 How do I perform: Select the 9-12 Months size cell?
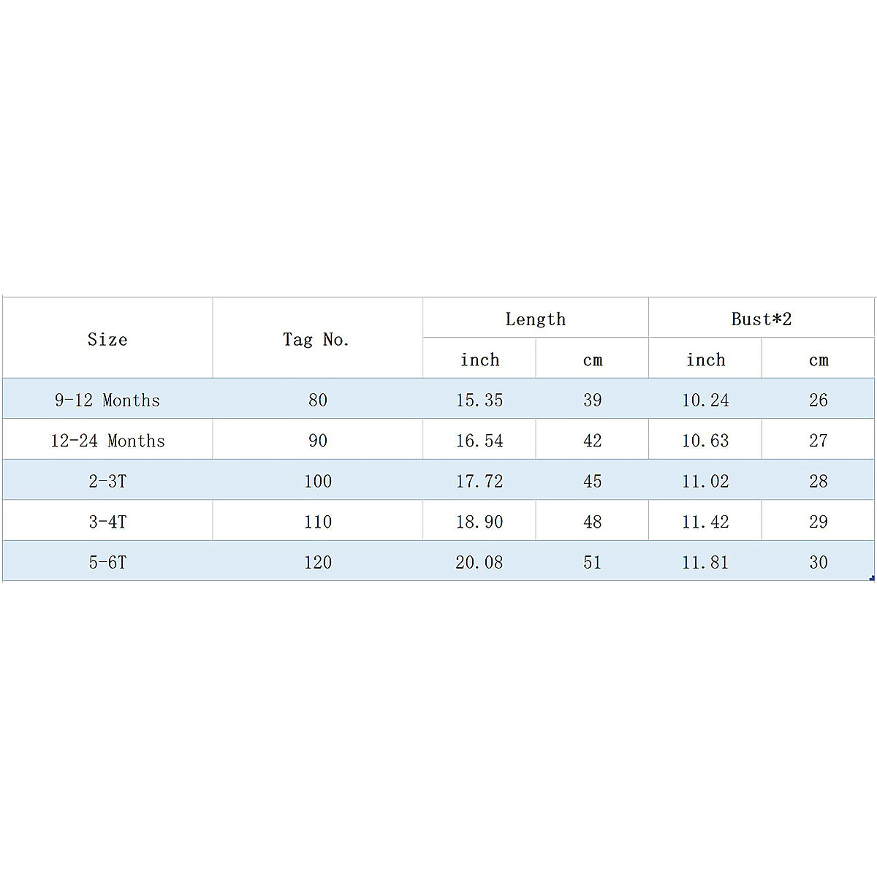coord(107,400)
